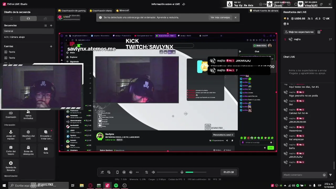
Task: Open the Guía tool
Action: pos(46,150)
